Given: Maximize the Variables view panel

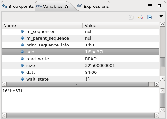Looking at the screenshot, I should point(159,6).
